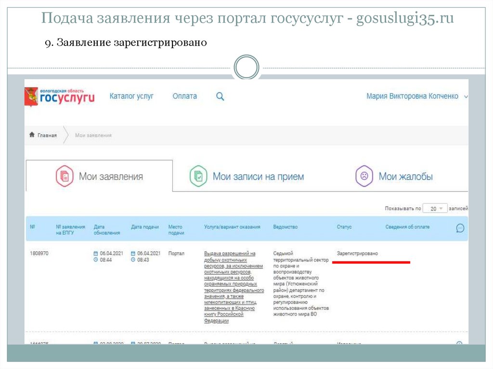
Task: Click the Статус column header
Action: click(x=344, y=227)
